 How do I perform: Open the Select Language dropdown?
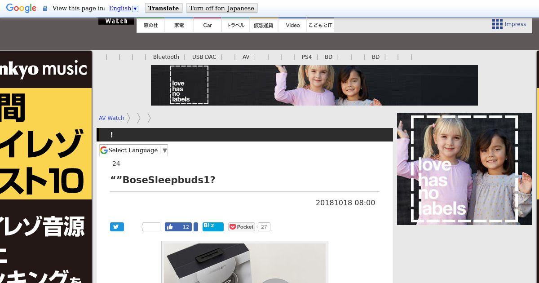[133, 150]
